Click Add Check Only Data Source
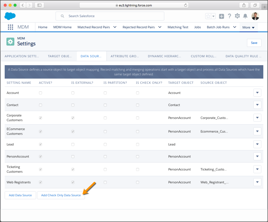 61,195
